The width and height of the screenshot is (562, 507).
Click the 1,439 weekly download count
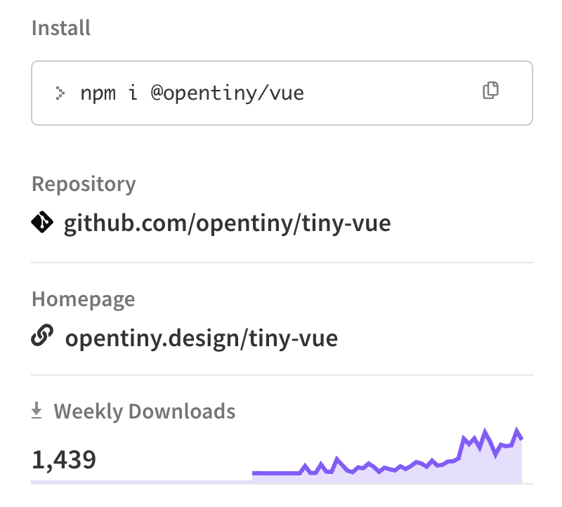[x=64, y=459]
